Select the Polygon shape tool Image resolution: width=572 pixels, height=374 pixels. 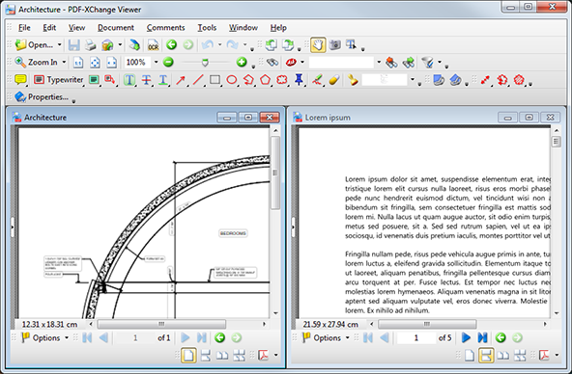[x=265, y=79]
